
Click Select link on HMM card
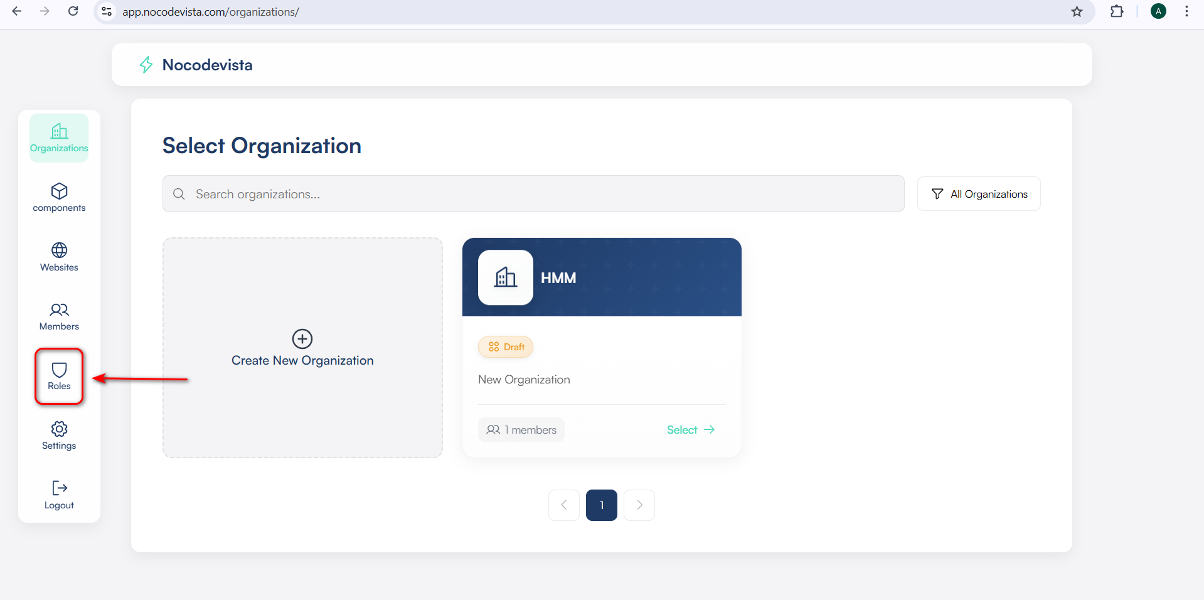(x=690, y=430)
